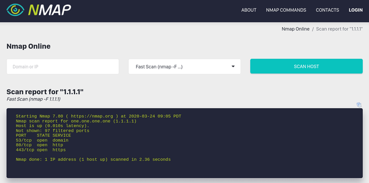This screenshot has height=183, width=369.
Task: Click the SCAN HOST button
Action: tap(306, 66)
